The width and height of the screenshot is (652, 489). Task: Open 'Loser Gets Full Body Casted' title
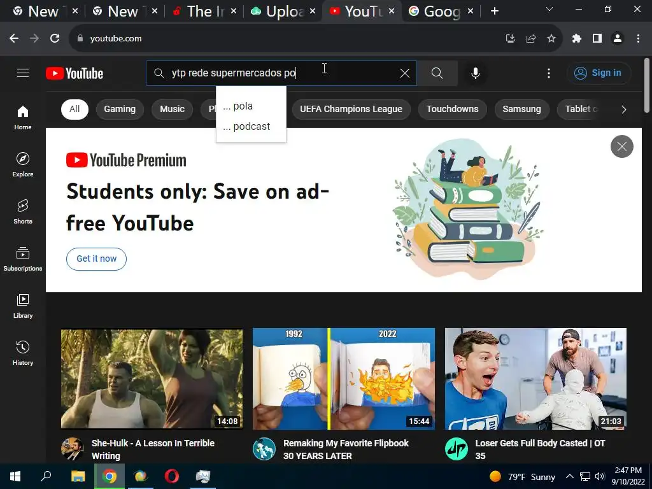[x=540, y=450]
